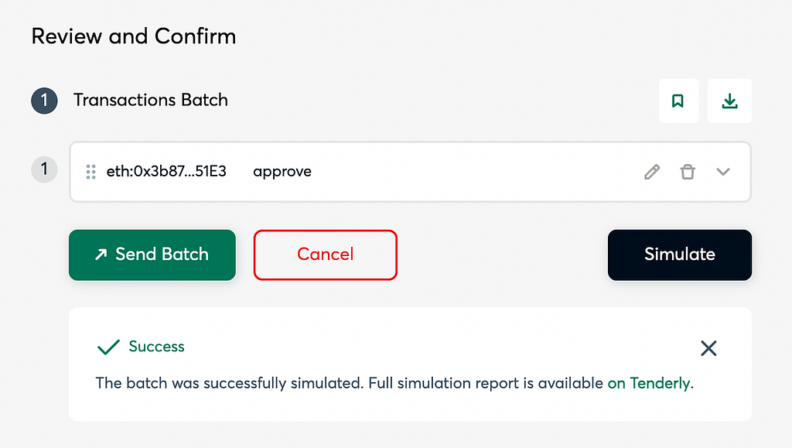This screenshot has height=448, width=792.
Task: Click the arrow icon on Send Batch
Action: click(101, 255)
